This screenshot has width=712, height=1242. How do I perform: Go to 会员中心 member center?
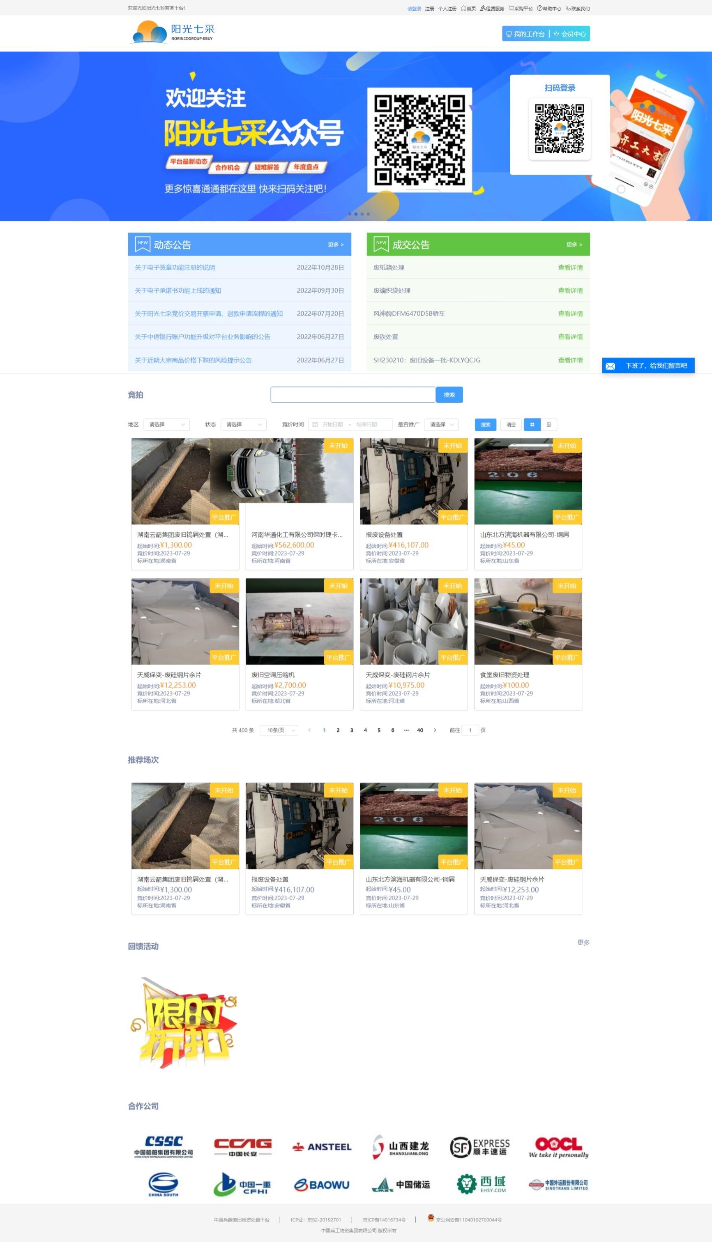coord(570,34)
